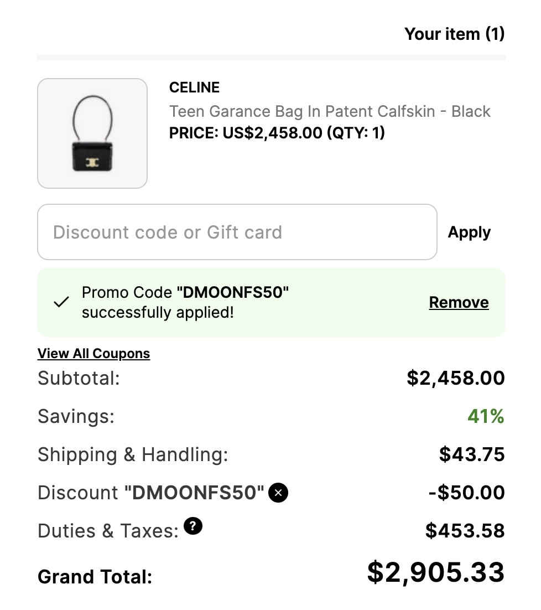Click the CELINE brand name
Screen dimensions: 541x610
pyautogui.click(x=194, y=87)
